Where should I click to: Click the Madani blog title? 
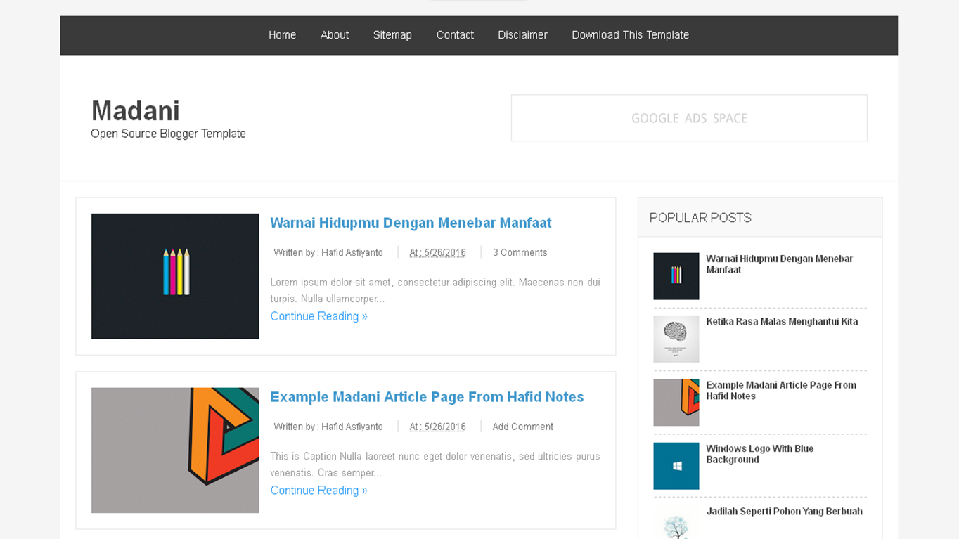pyautogui.click(x=136, y=111)
